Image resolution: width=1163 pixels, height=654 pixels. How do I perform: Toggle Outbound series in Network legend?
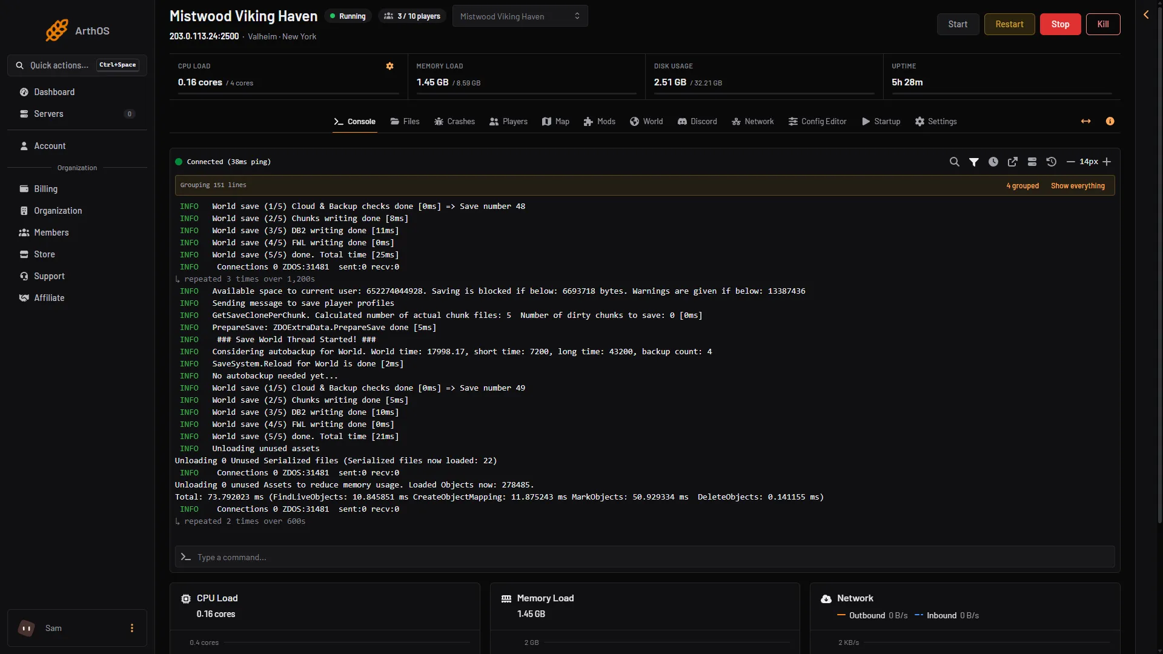click(872, 615)
